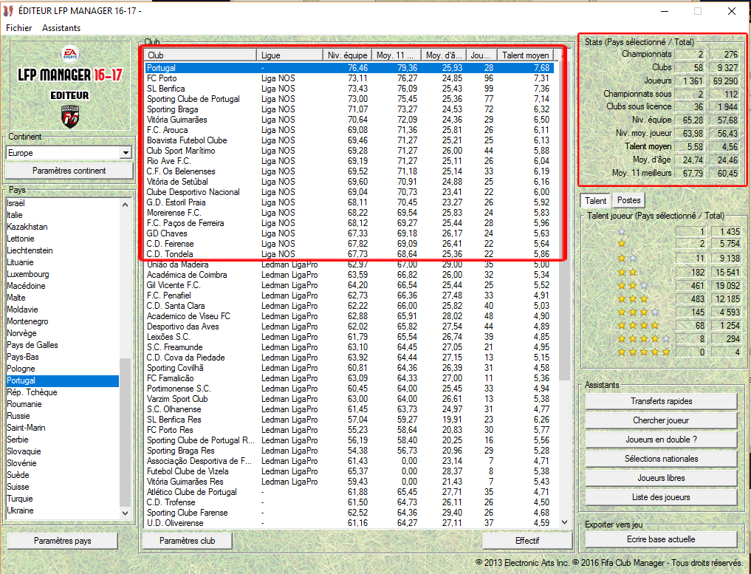
Task: Select the Boavista Futebol Clube row
Action: [349, 140]
